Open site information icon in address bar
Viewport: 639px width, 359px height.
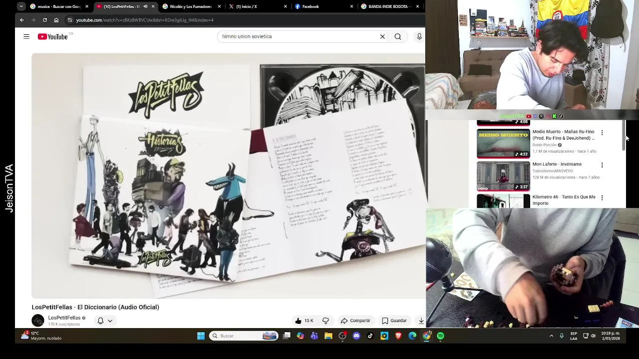pos(70,20)
